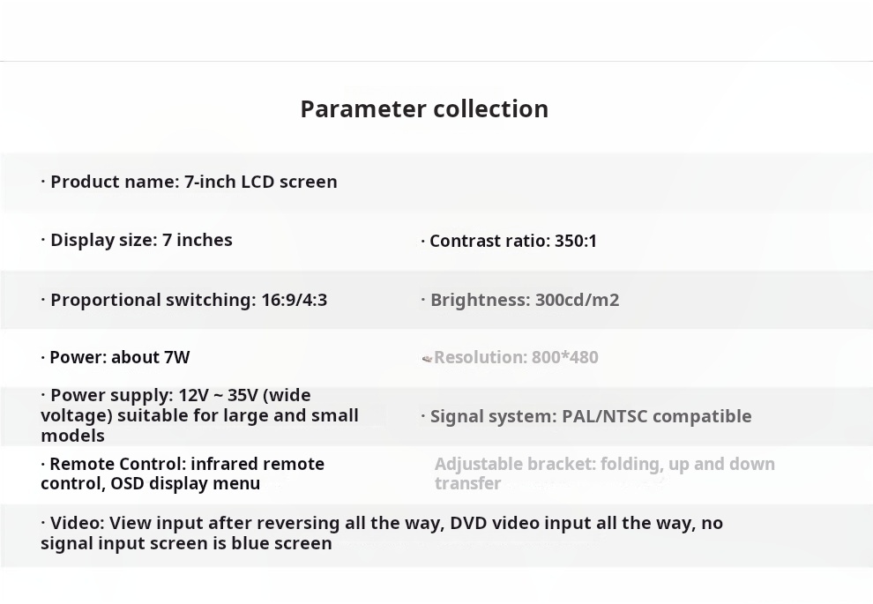Click the Resolution 800*480 text
873x604 pixels.
coord(516,357)
